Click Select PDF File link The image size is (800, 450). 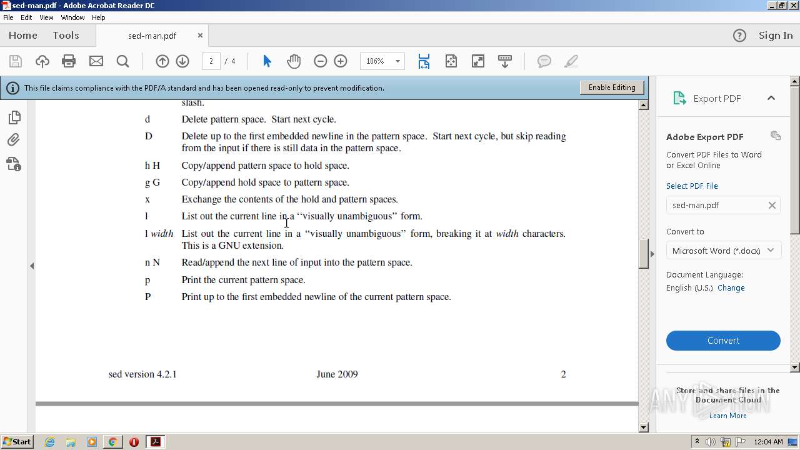692,186
